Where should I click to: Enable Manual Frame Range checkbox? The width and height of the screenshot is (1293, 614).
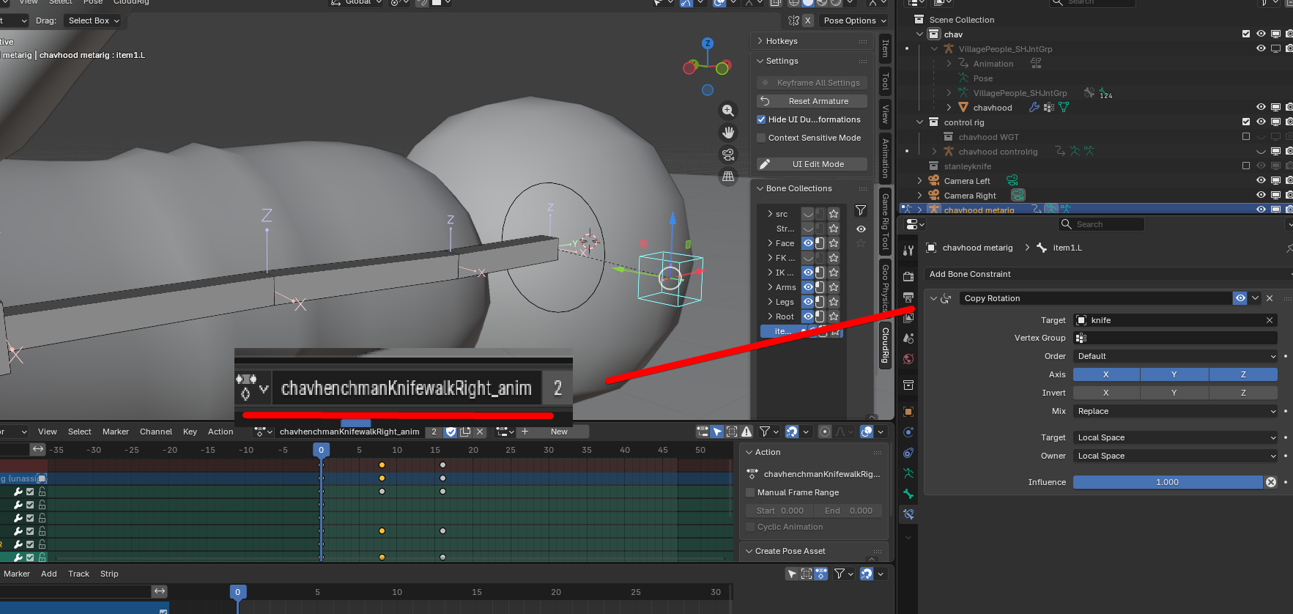point(750,492)
